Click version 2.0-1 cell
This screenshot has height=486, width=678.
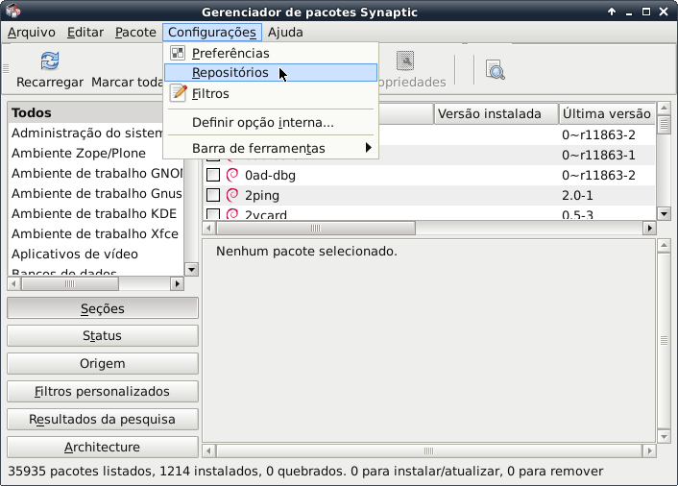coord(577,195)
